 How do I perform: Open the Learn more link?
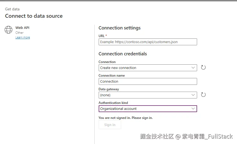click(x=23, y=38)
